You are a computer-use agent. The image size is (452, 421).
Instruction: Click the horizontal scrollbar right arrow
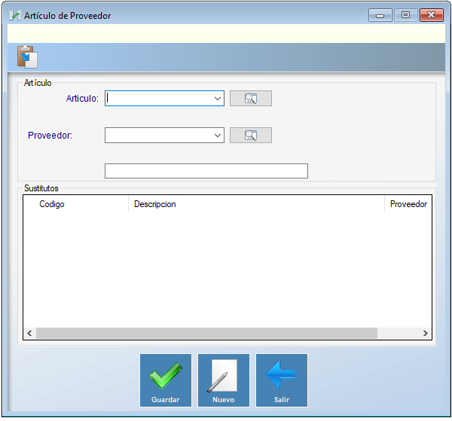tap(425, 333)
